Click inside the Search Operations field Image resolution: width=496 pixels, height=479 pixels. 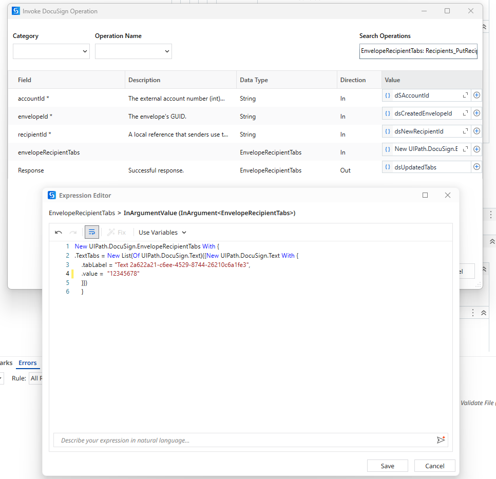(418, 51)
